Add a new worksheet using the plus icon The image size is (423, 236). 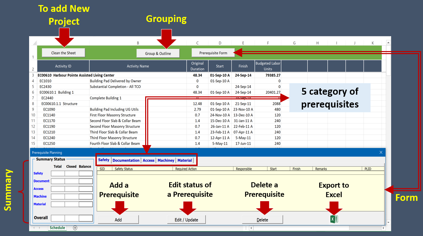pos(75,228)
